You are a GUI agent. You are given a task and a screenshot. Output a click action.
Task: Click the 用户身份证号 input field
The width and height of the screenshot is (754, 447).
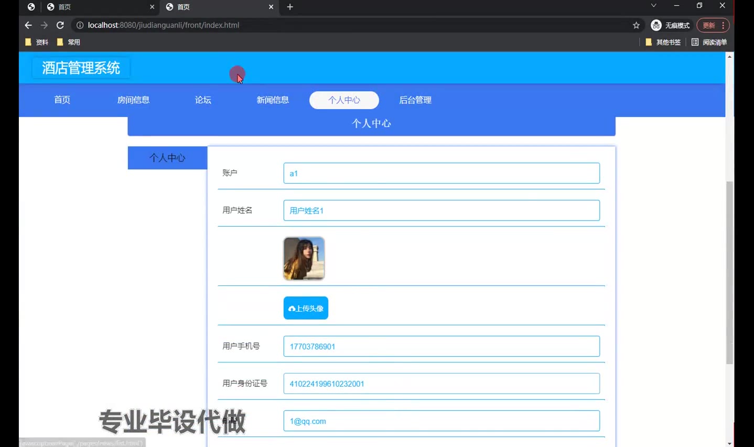coord(441,384)
